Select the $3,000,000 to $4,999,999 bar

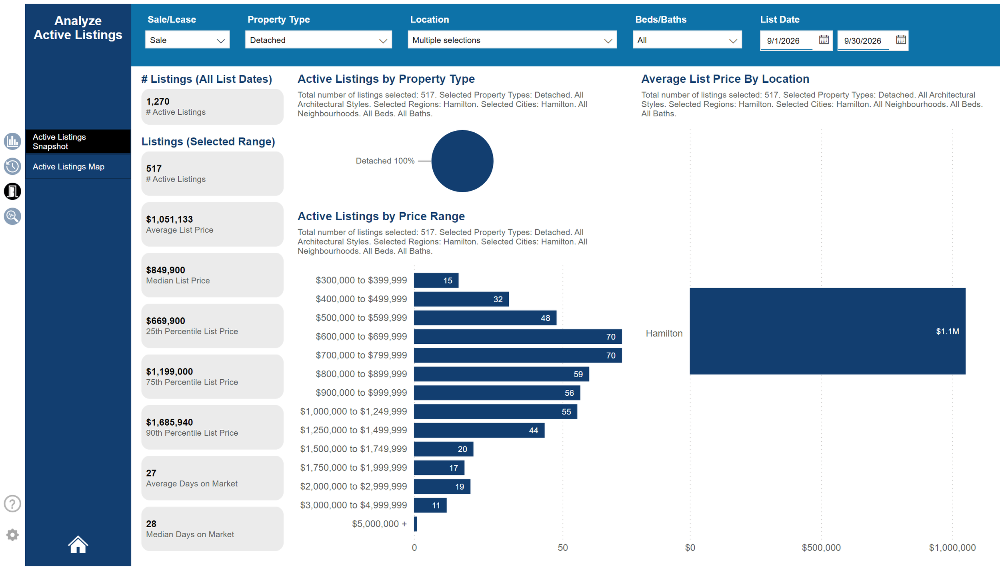pyautogui.click(x=430, y=506)
